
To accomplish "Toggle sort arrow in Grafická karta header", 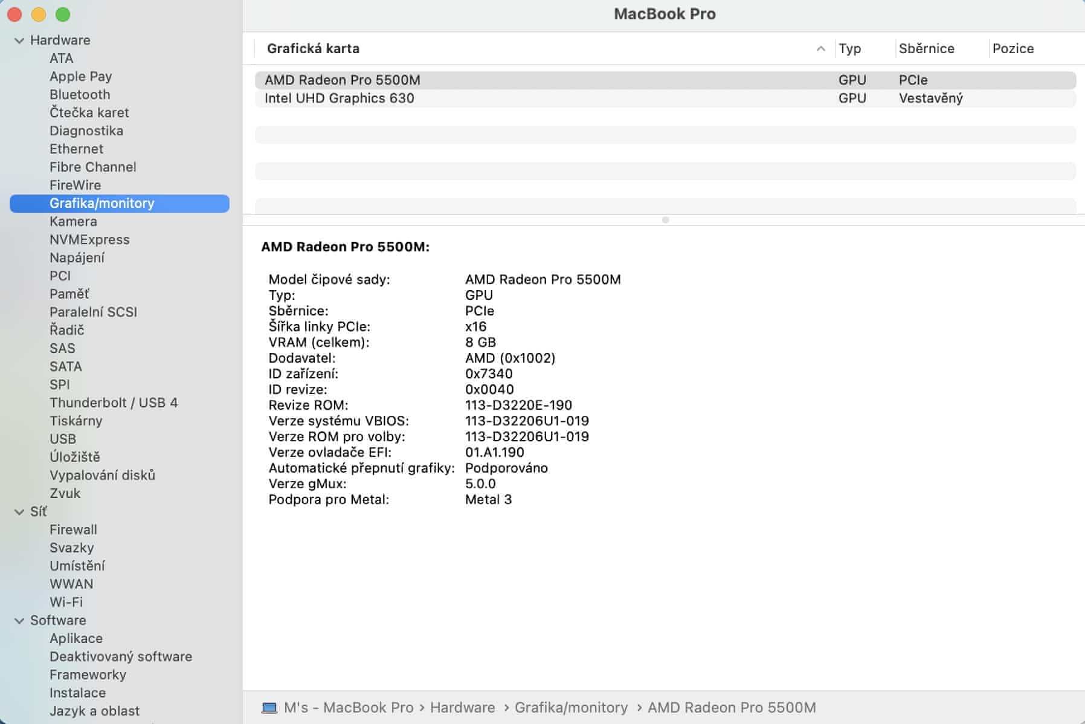I will tap(820, 49).
